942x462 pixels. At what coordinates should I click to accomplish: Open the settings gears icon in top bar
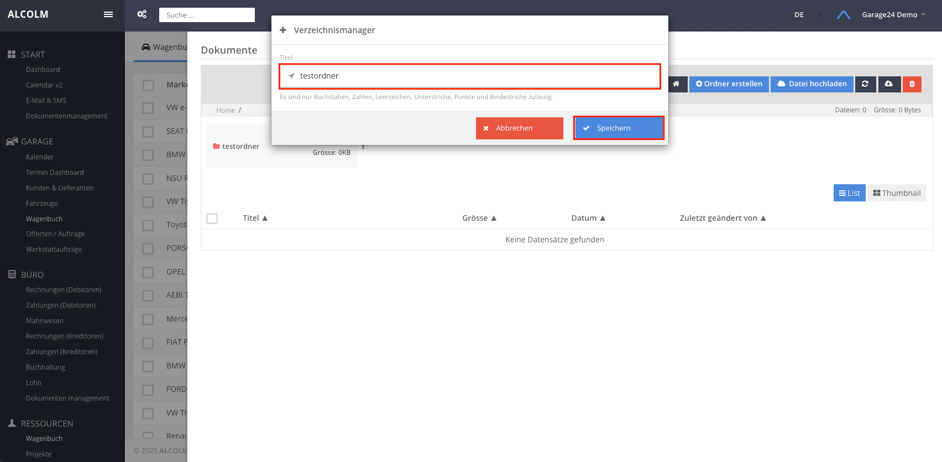pos(142,14)
